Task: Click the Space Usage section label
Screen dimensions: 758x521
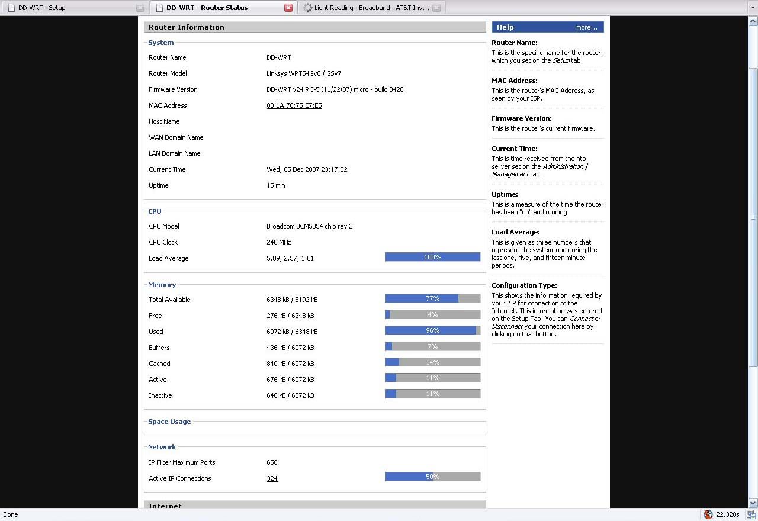Action: (169, 422)
